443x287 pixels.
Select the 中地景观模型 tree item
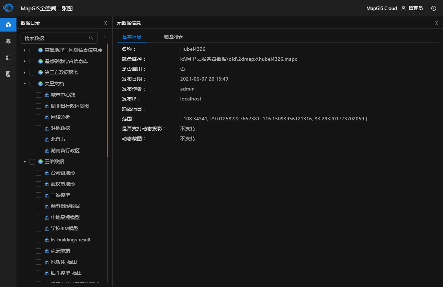click(65, 217)
